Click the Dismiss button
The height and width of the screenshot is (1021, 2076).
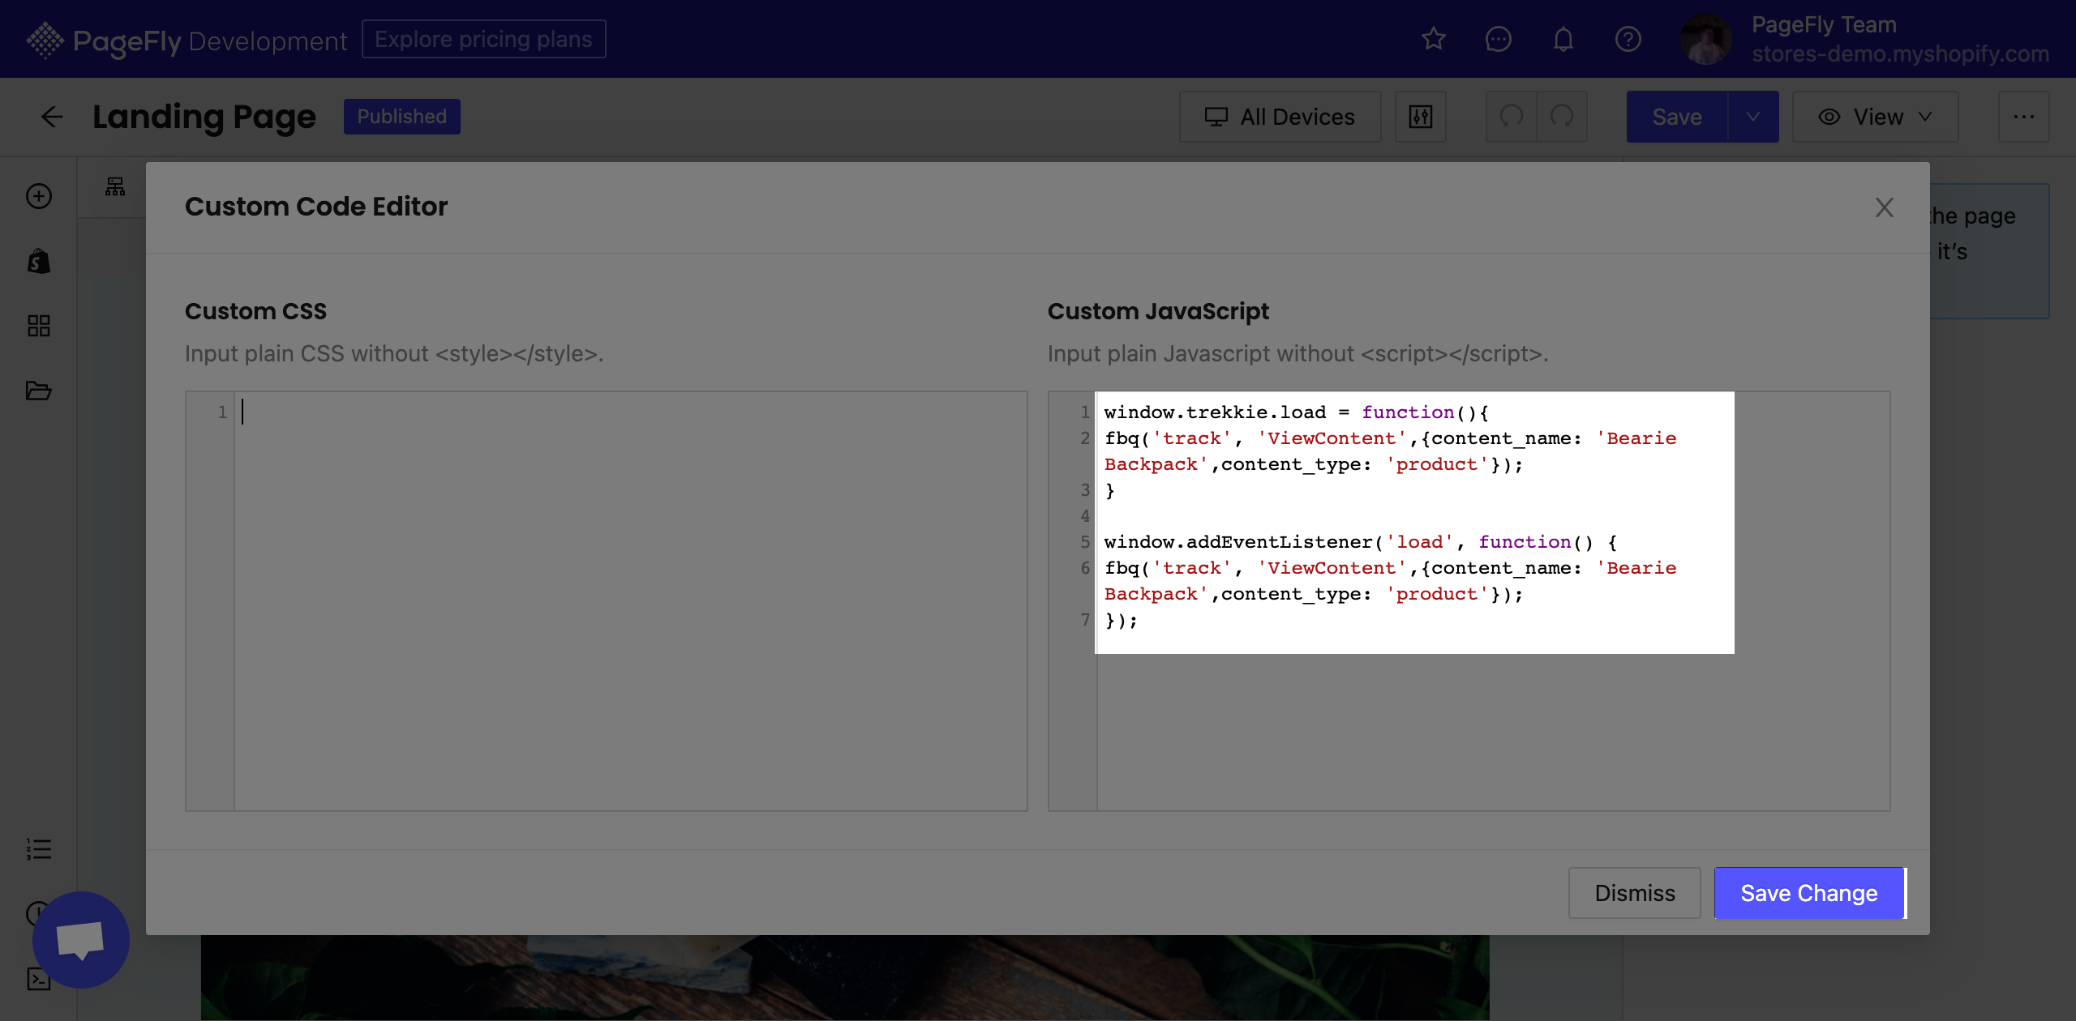point(1634,893)
